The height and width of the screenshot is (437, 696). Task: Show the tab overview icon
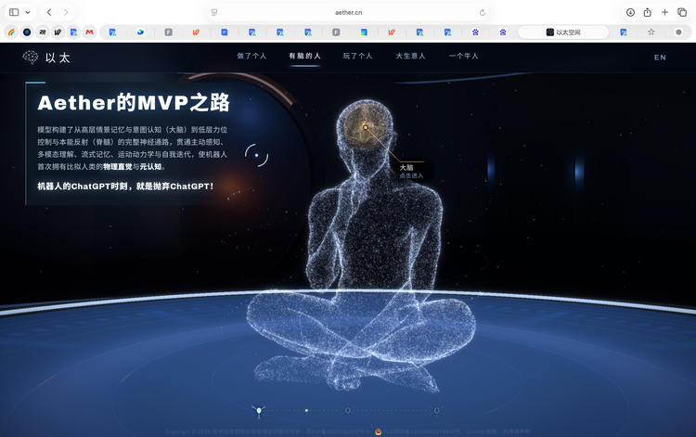pyautogui.click(x=682, y=12)
